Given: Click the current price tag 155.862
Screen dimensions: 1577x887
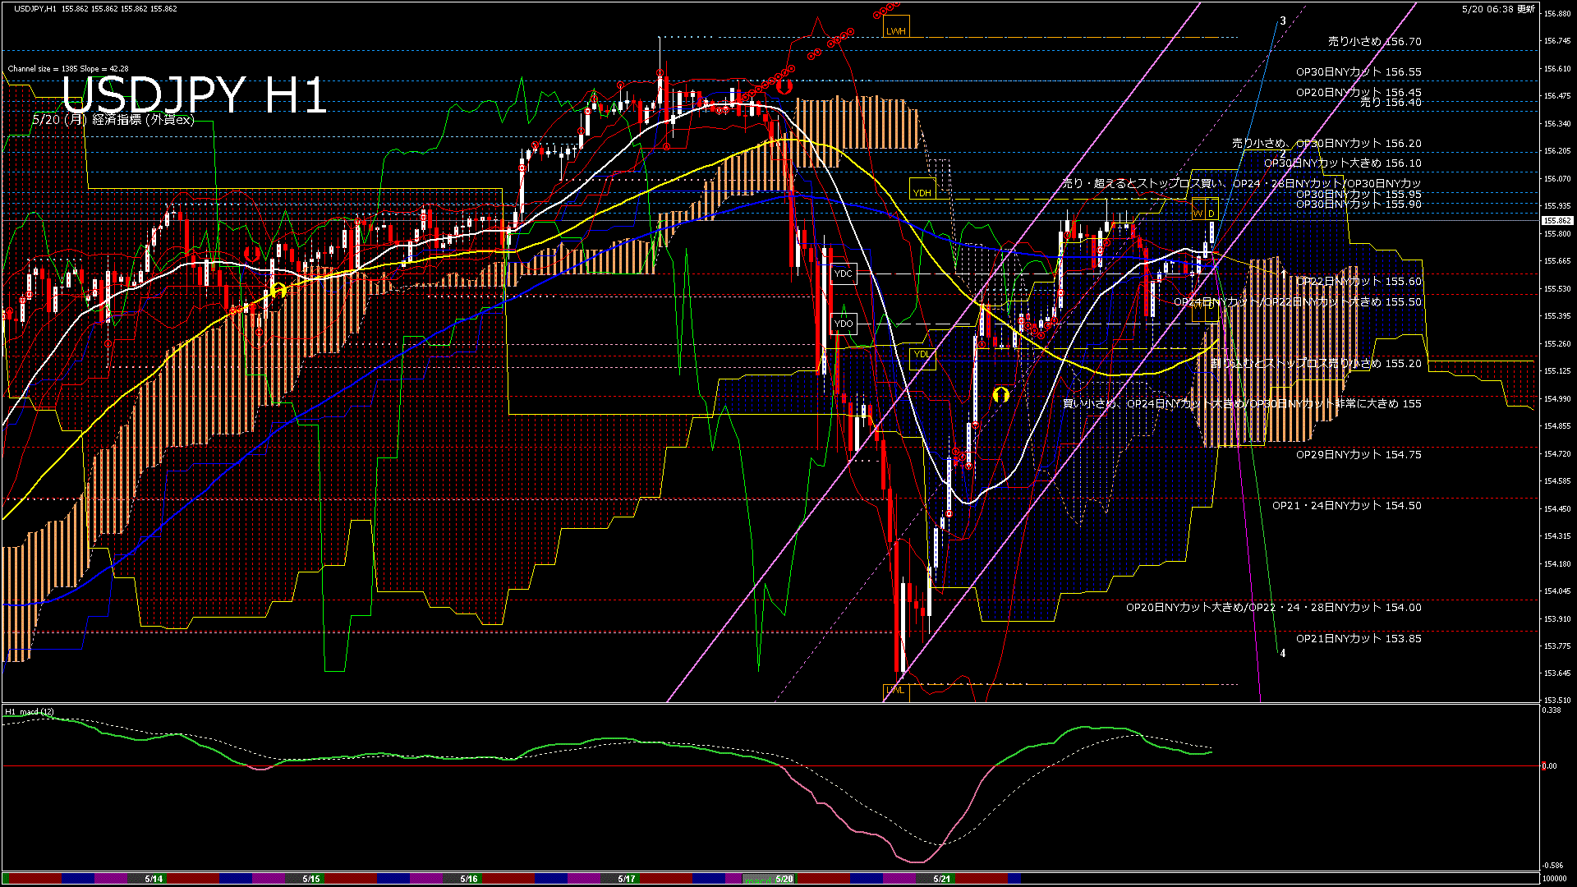Looking at the screenshot, I should (x=1556, y=220).
